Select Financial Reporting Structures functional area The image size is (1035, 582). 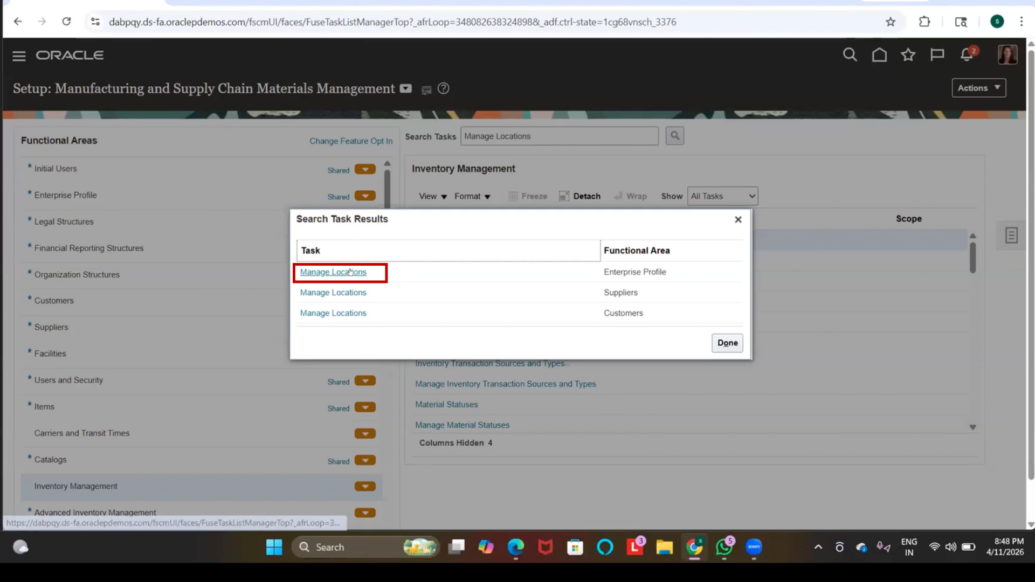pyautogui.click(x=89, y=248)
